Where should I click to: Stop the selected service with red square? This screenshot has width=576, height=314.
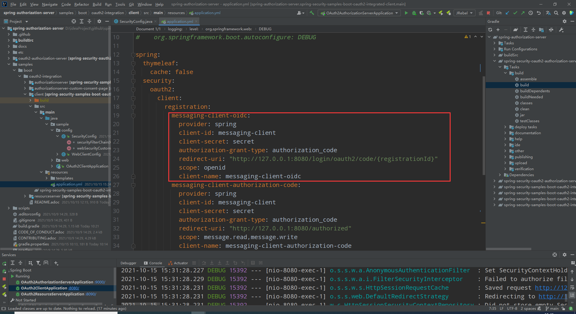pos(4,279)
